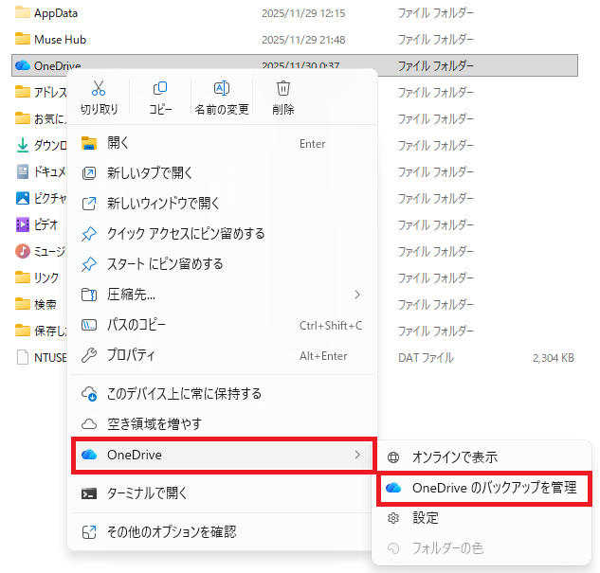The height and width of the screenshot is (573, 600).
Task: Click ターミナルで開く menu entry
Action: click(147, 492)
